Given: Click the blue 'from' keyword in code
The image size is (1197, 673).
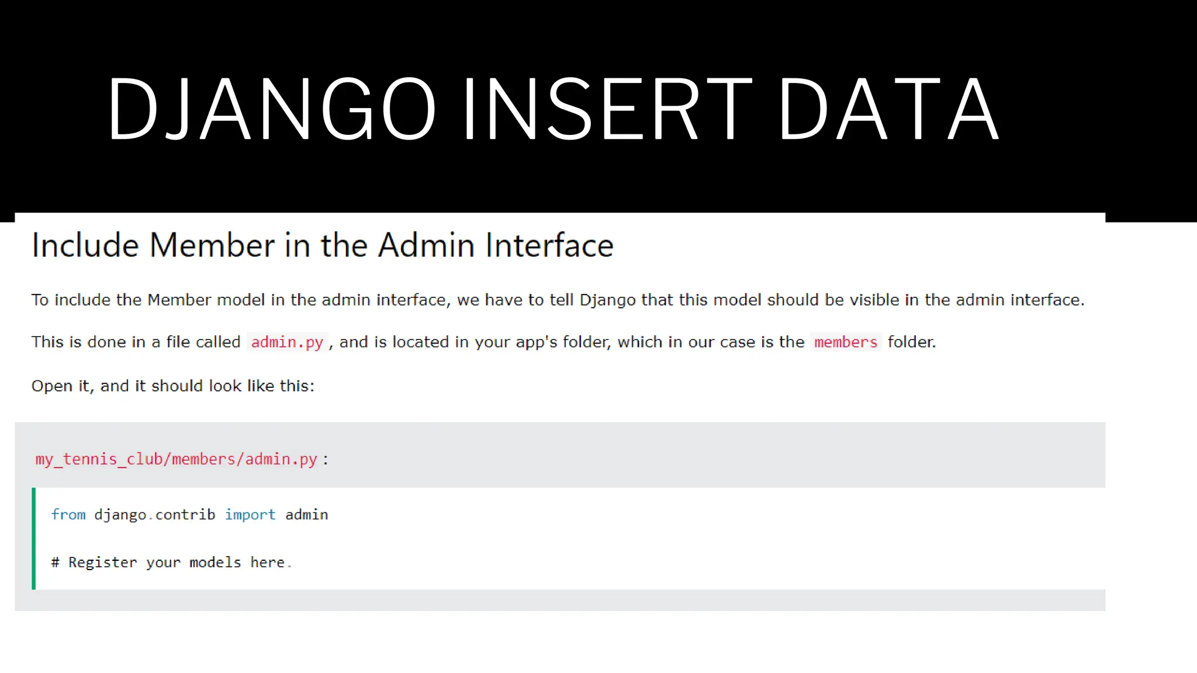Looking at the screenshot, I should [68, 515].
